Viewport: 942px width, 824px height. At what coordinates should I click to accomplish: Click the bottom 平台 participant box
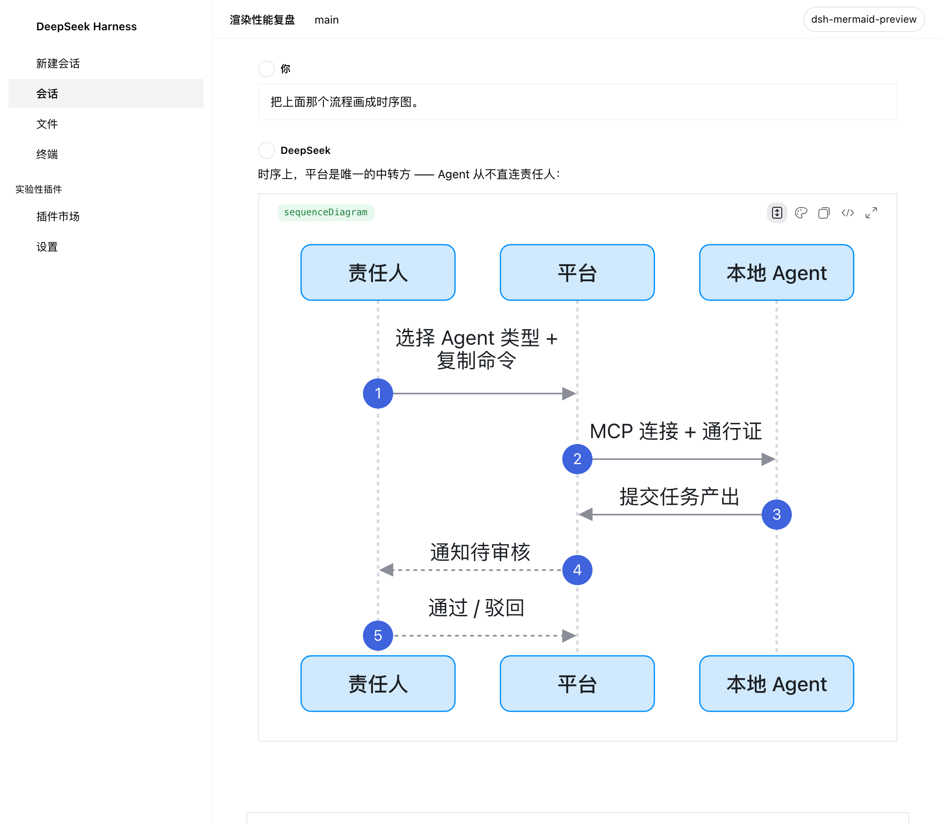click(577, 684)
